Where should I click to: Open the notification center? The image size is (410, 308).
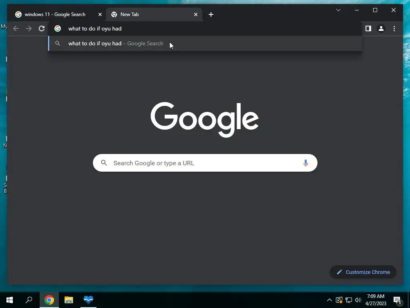pos(397,300)
